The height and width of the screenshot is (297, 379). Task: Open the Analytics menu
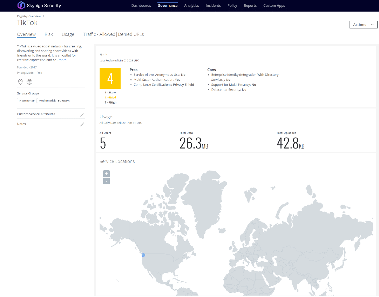191,6
